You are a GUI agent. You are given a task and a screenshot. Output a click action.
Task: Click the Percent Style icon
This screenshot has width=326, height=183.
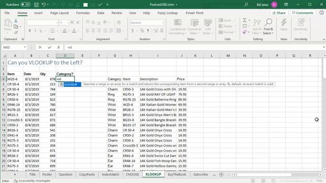point(142,30)
